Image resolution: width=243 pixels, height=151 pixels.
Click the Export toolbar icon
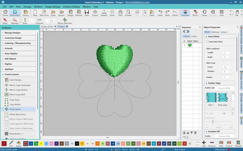click(95, 13)
